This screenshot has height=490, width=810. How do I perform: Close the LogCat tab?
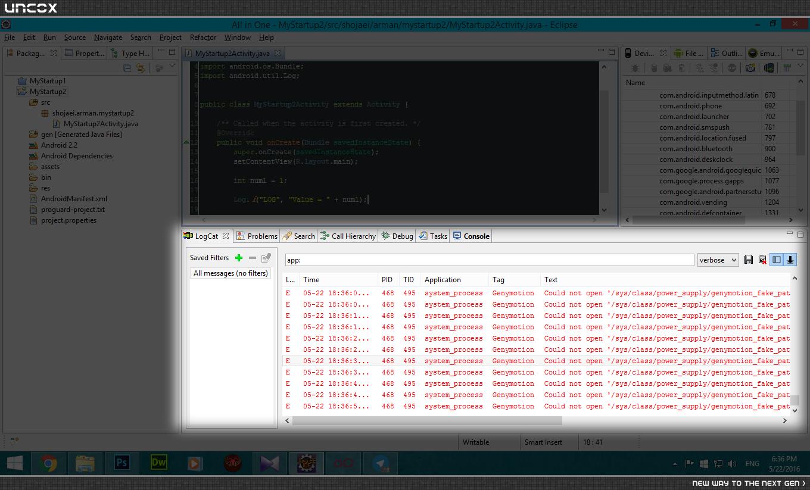pos(226,236)
